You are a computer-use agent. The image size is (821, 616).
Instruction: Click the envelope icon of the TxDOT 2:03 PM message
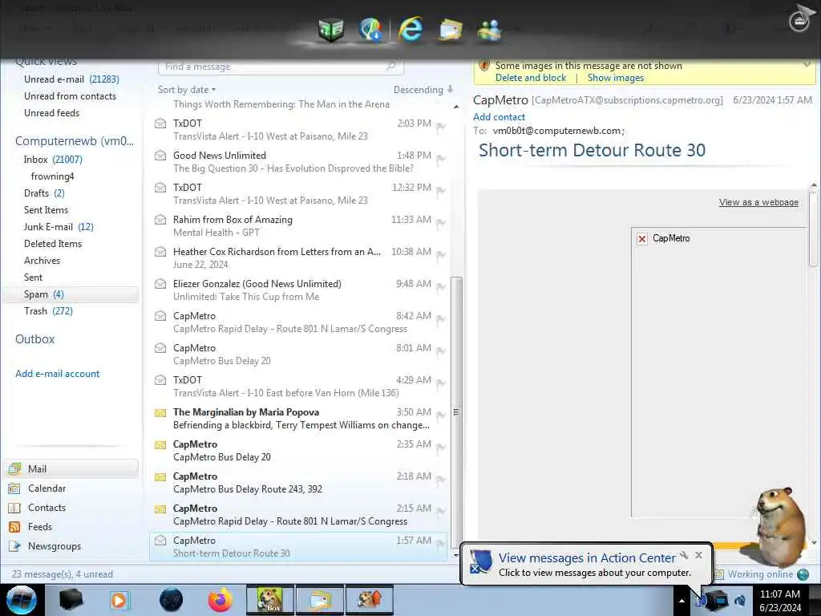point(160,124)
